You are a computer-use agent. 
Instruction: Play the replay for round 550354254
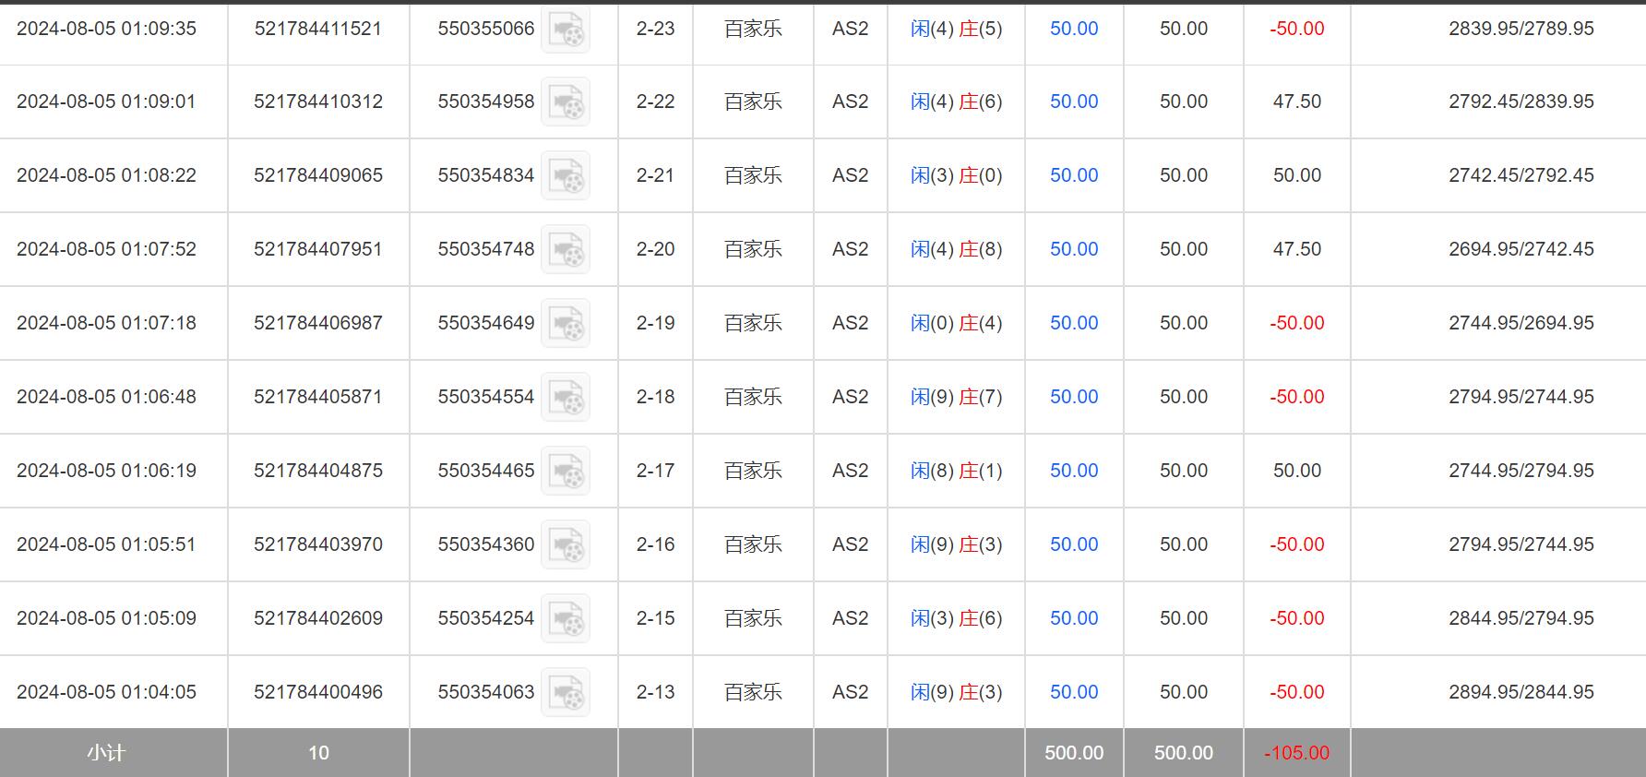tap(565, 619)
